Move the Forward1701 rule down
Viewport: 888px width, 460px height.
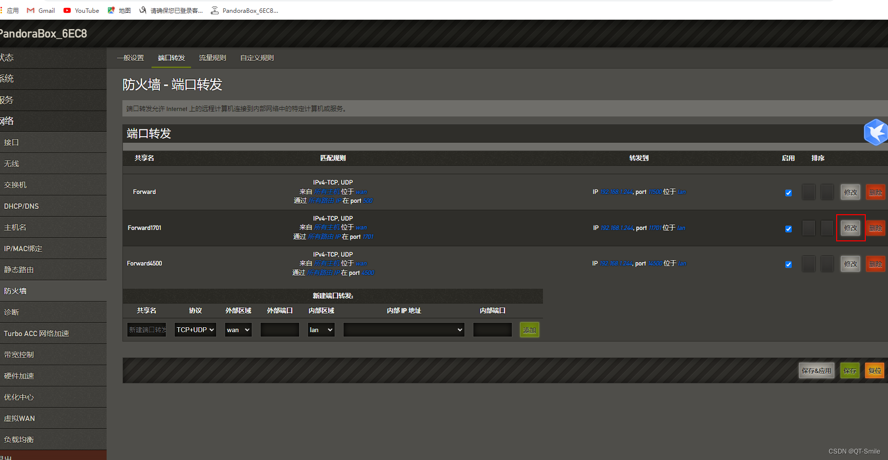click(x=827, y=228)
